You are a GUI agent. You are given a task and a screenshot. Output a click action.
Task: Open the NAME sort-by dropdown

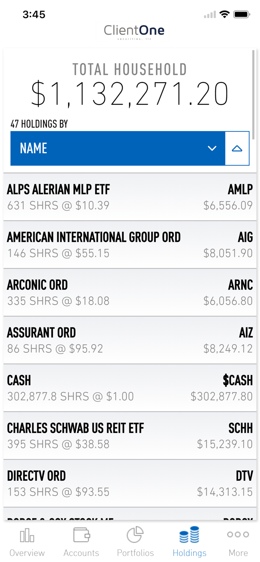coord(113,148)
